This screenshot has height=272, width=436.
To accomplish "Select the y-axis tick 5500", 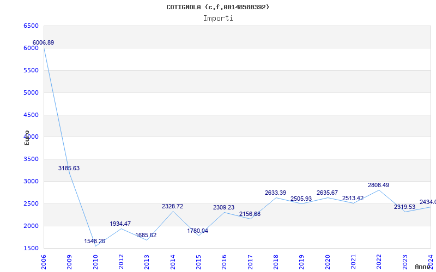I will (x=31, y=71).
